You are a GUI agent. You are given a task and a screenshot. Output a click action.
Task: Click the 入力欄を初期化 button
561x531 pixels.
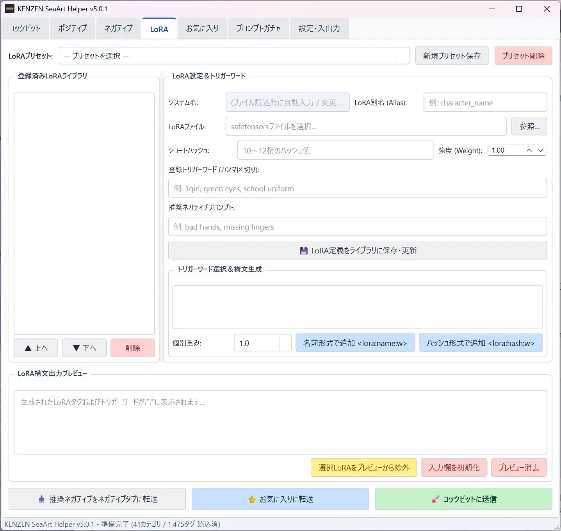click(x=454, y=467)
